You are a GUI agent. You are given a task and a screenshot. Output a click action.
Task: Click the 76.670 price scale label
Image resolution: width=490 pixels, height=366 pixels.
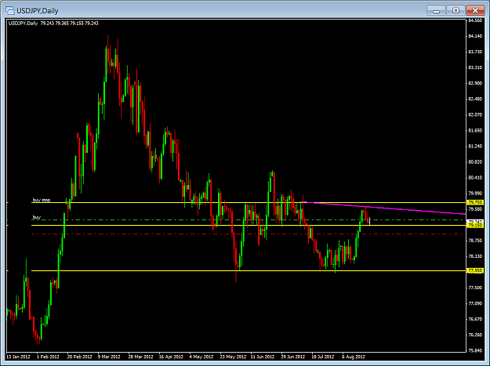475,319
